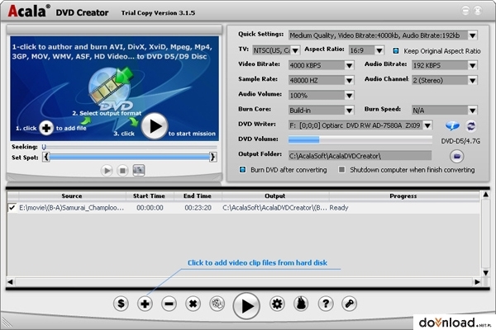496x330 pixels.
Task: Click the Set Spot range bar
Action: [x=130, y=157]
